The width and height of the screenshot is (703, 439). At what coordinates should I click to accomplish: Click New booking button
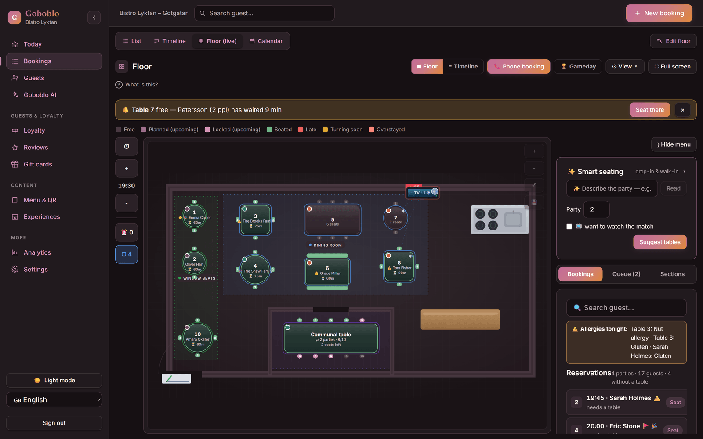(x=659, y=13)
